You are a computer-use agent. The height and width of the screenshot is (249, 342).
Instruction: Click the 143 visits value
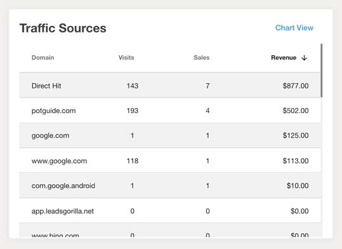(133, 86)
